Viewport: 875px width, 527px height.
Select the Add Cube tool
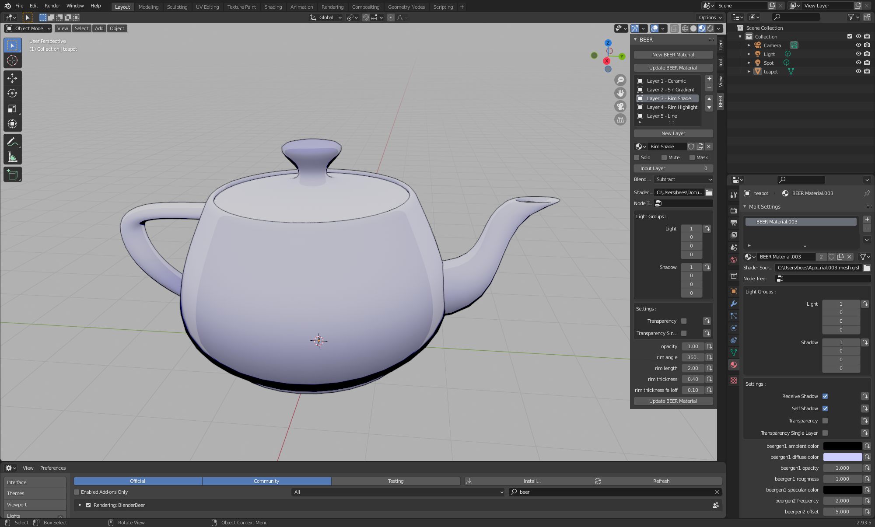click(12, 174)
